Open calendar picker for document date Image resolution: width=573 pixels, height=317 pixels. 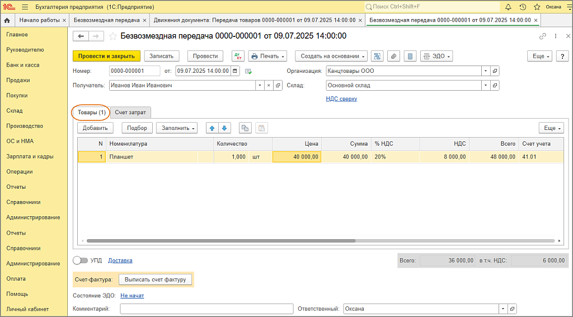coord(235,71)
